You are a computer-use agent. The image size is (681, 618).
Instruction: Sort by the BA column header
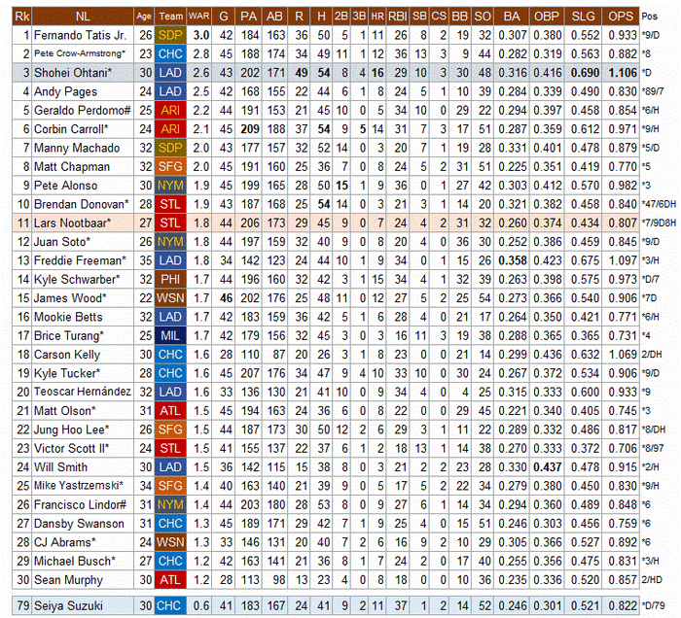tap(511, 17)
